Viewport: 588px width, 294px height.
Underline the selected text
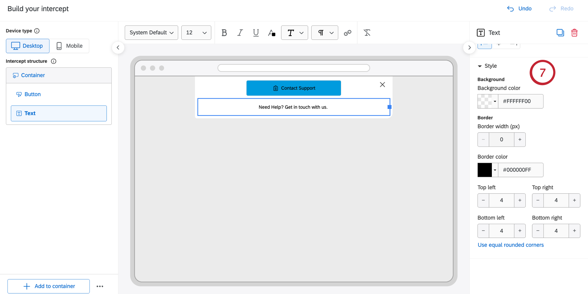coord(256,33)
